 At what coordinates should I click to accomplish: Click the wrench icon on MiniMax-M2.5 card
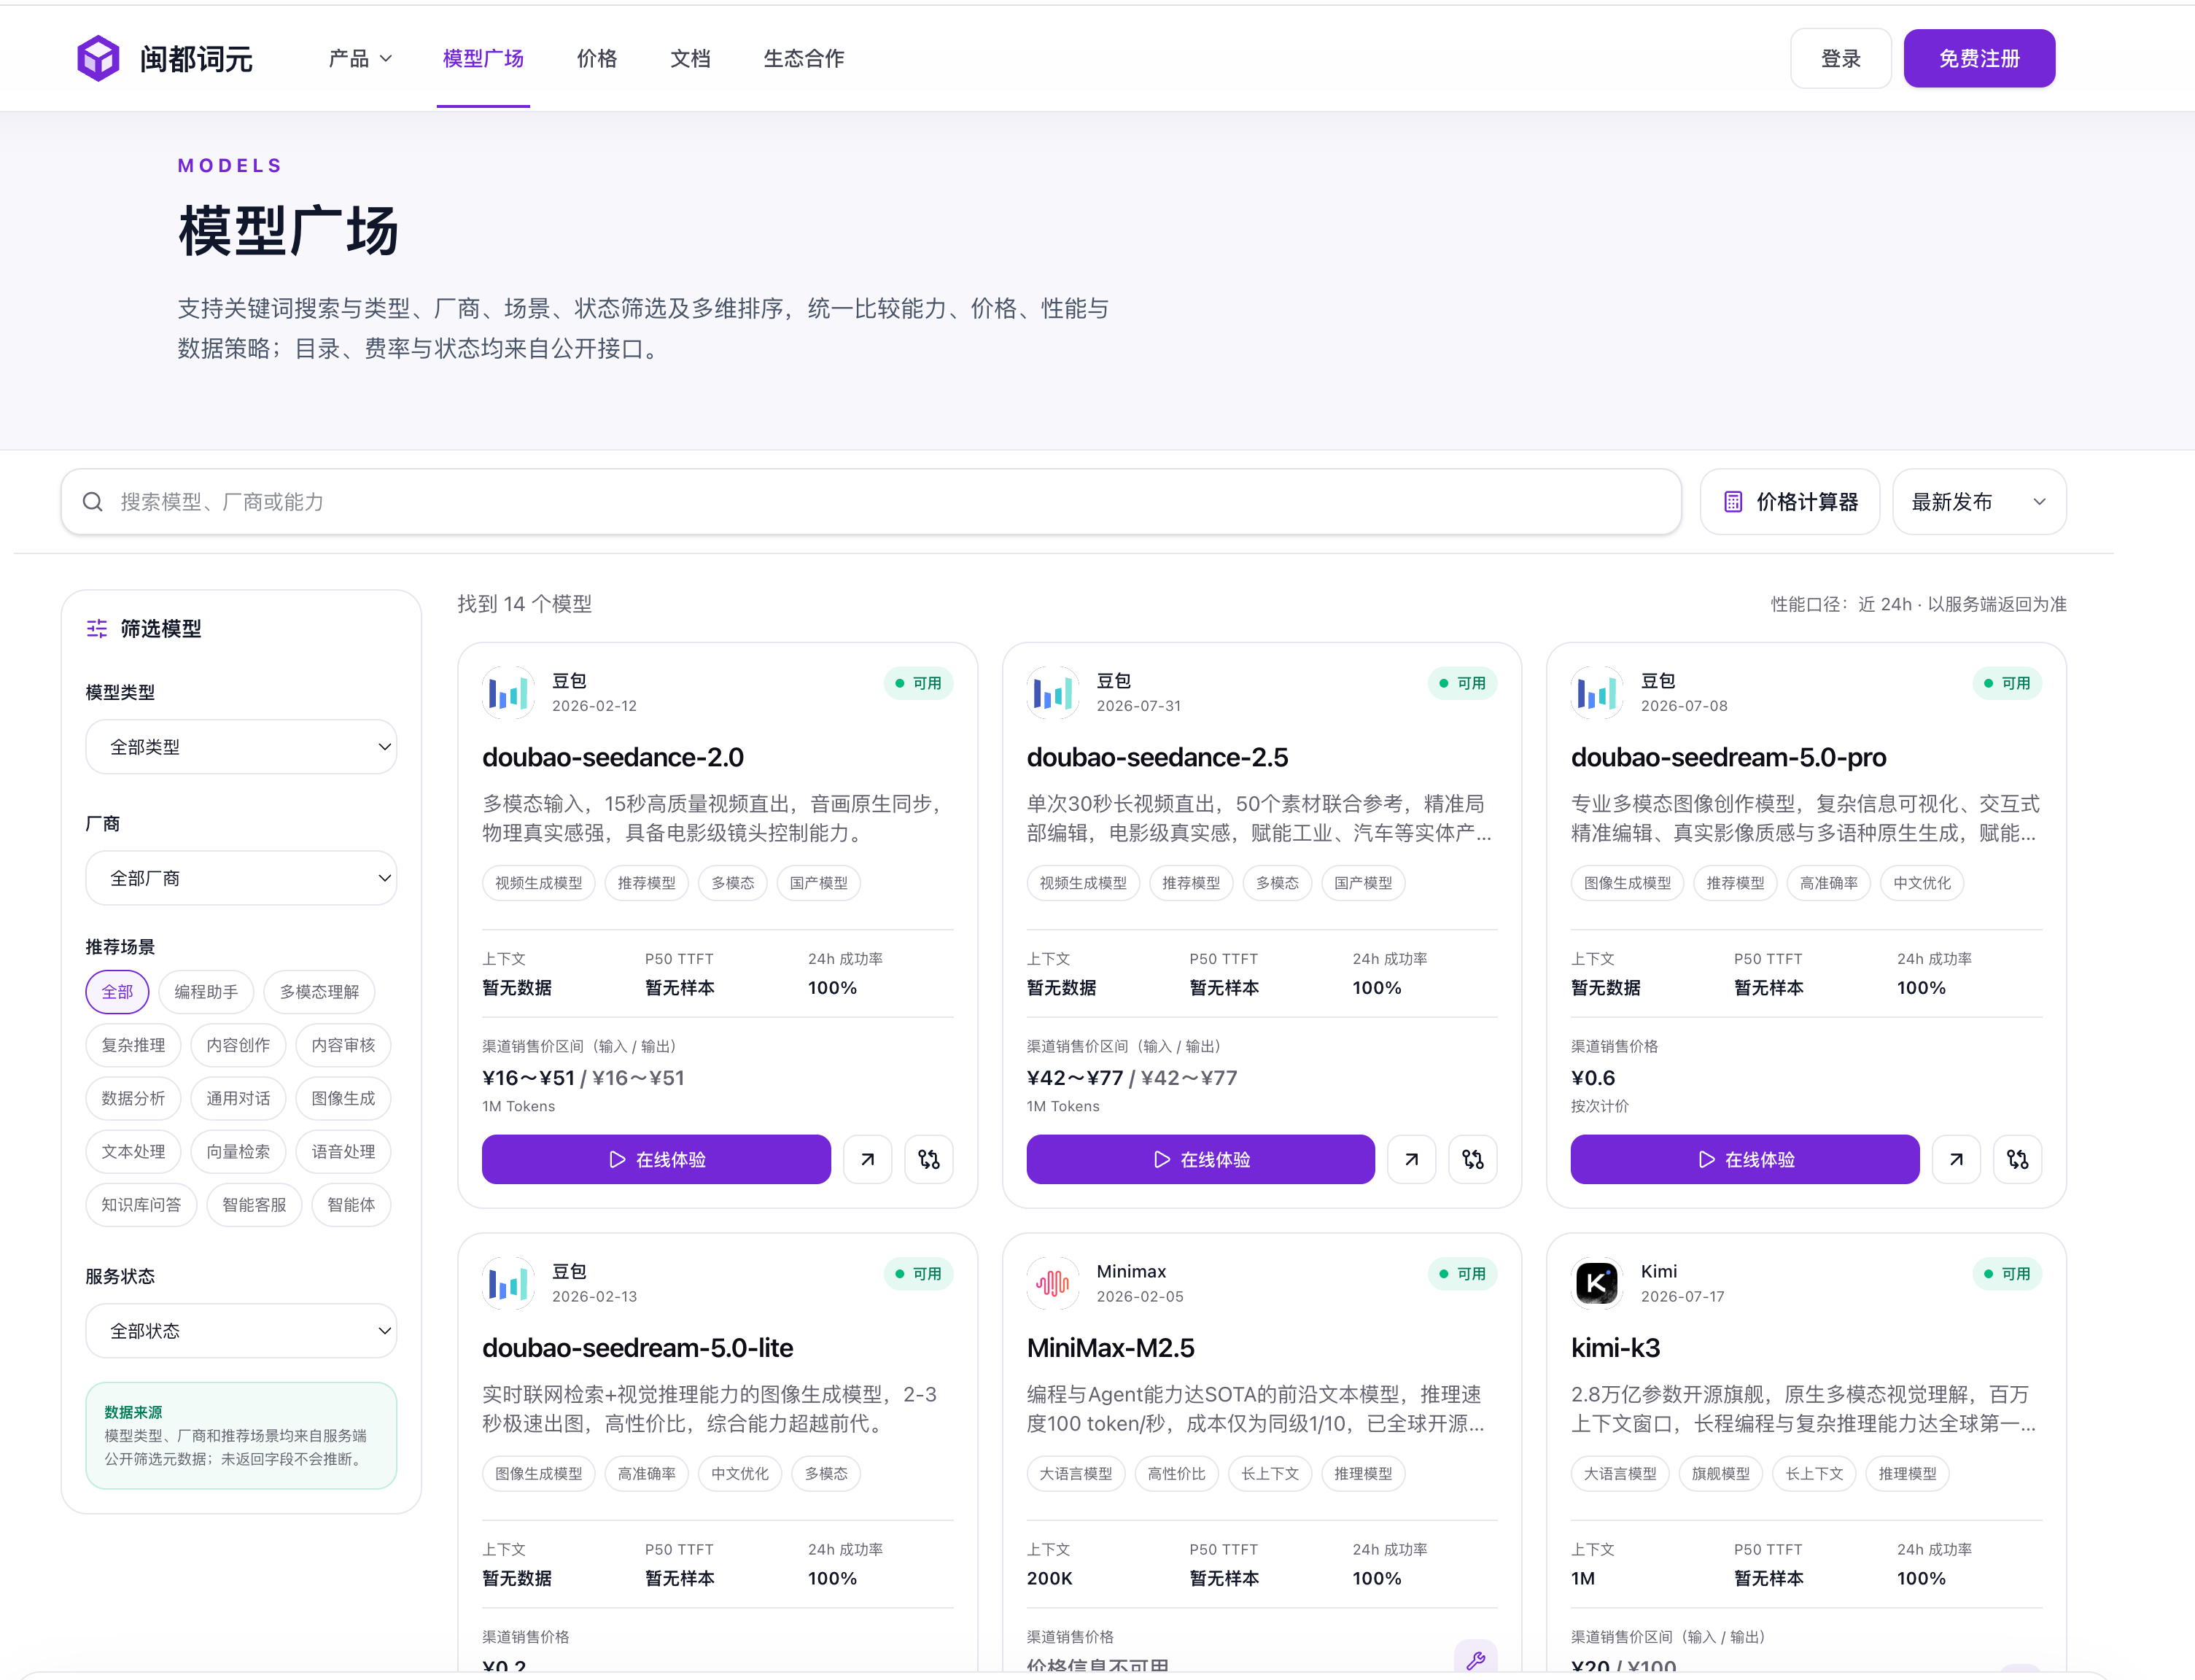click(x=1476, y=1660)
